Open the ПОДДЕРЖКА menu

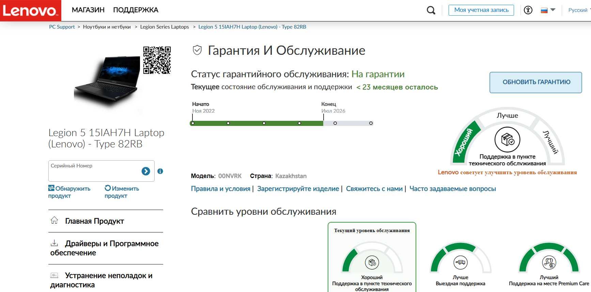click(x=136, y=10)
